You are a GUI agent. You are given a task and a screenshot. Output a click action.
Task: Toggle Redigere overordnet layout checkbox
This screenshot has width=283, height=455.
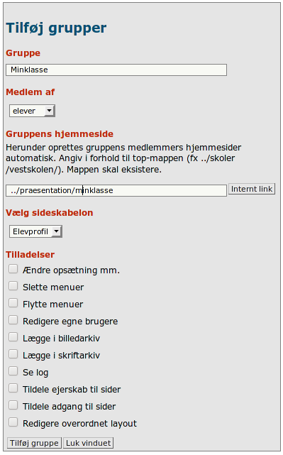(13, 422)
